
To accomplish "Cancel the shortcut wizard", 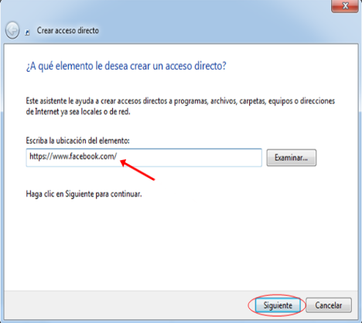I will (329, 305).
